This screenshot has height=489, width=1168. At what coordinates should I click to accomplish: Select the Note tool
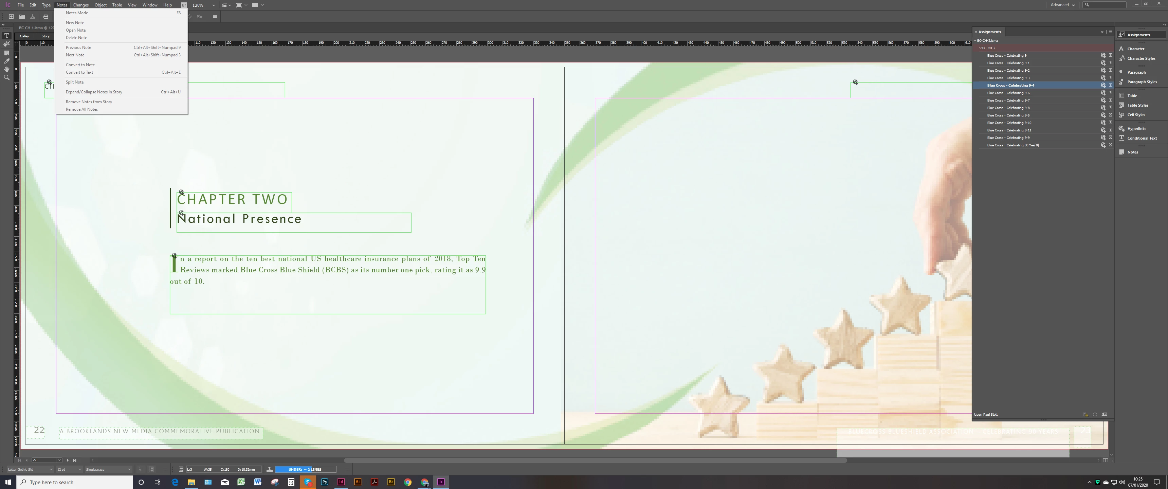click(6, 53)
